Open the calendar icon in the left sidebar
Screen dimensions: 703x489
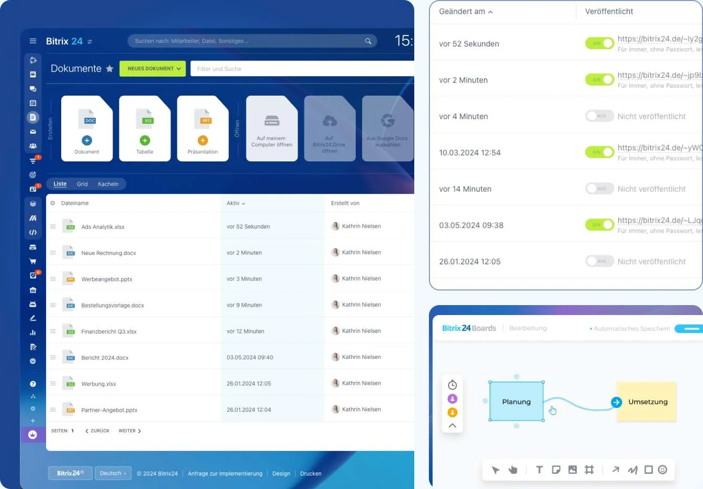[33, 103]
